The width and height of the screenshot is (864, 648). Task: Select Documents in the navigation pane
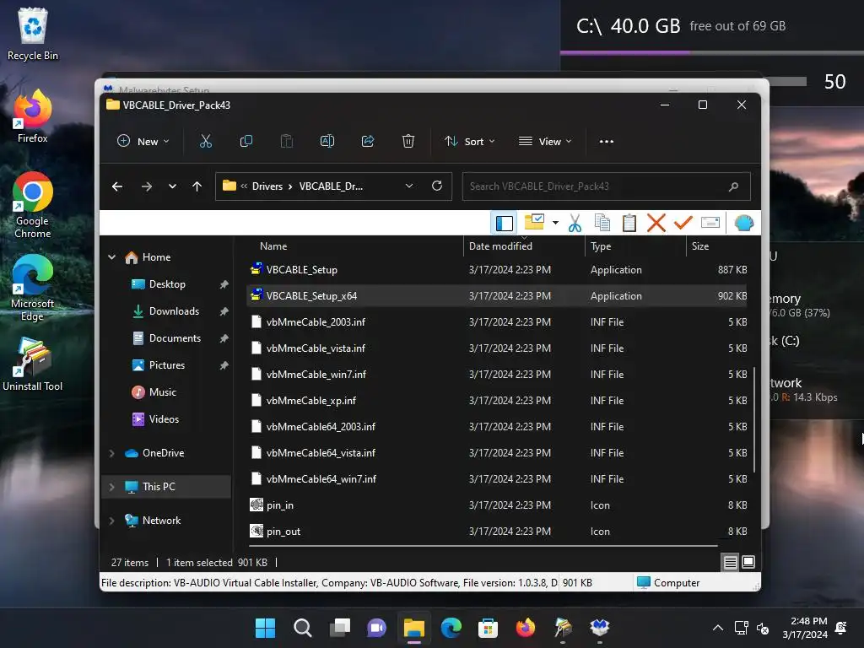pyautogui.click(x=174, y=338)
